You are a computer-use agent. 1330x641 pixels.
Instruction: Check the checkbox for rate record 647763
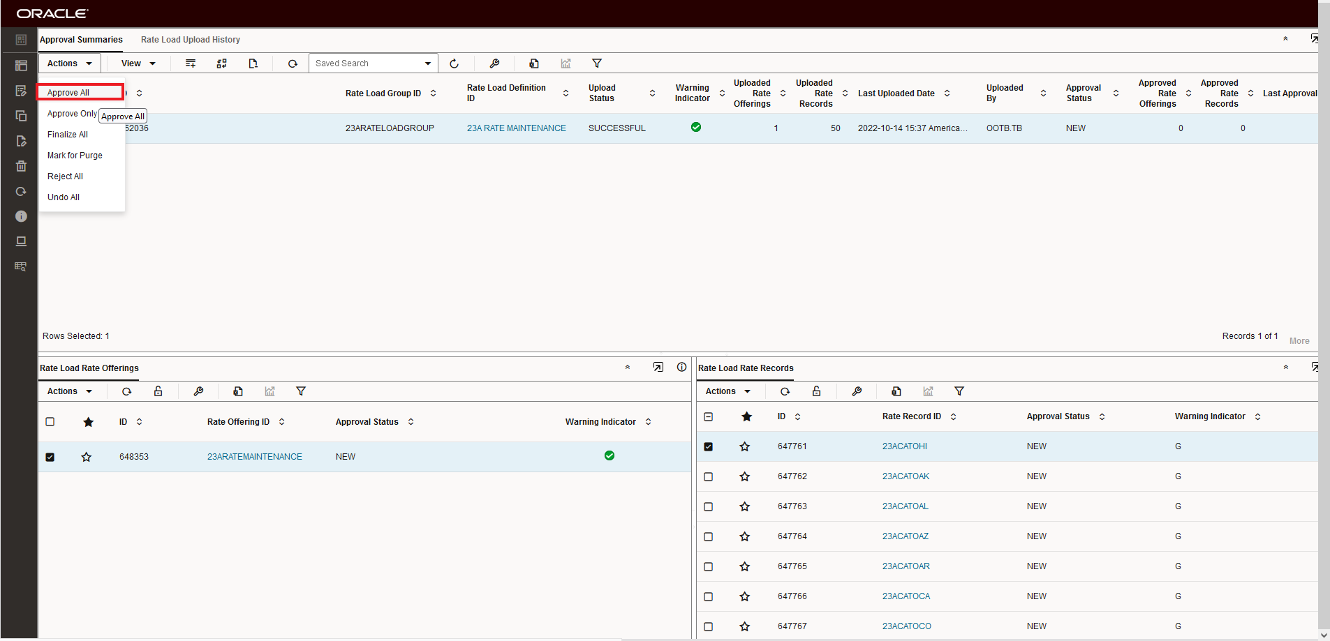coord(709,506)
